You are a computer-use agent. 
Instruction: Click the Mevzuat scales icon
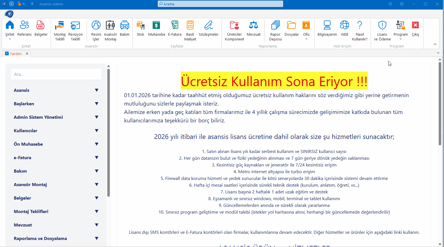[x=254, y=26]
